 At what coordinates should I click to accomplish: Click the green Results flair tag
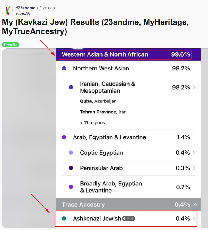tap(11, 45)
